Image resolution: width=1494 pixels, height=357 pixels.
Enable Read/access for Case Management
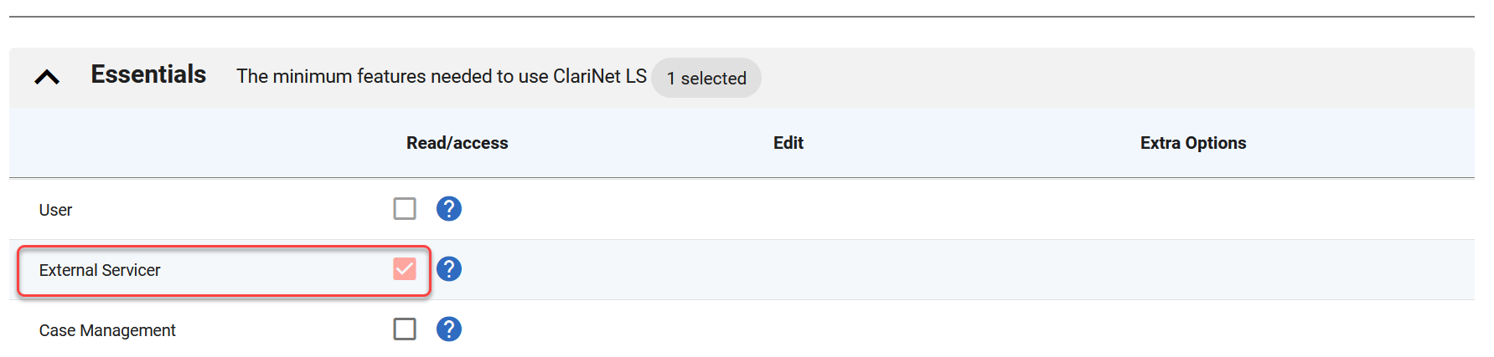click(405, 329)
